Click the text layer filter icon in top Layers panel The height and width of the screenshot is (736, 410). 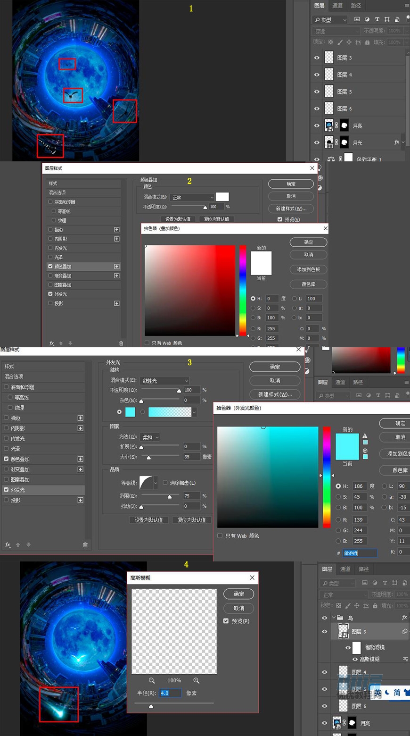tap(377, 19)
